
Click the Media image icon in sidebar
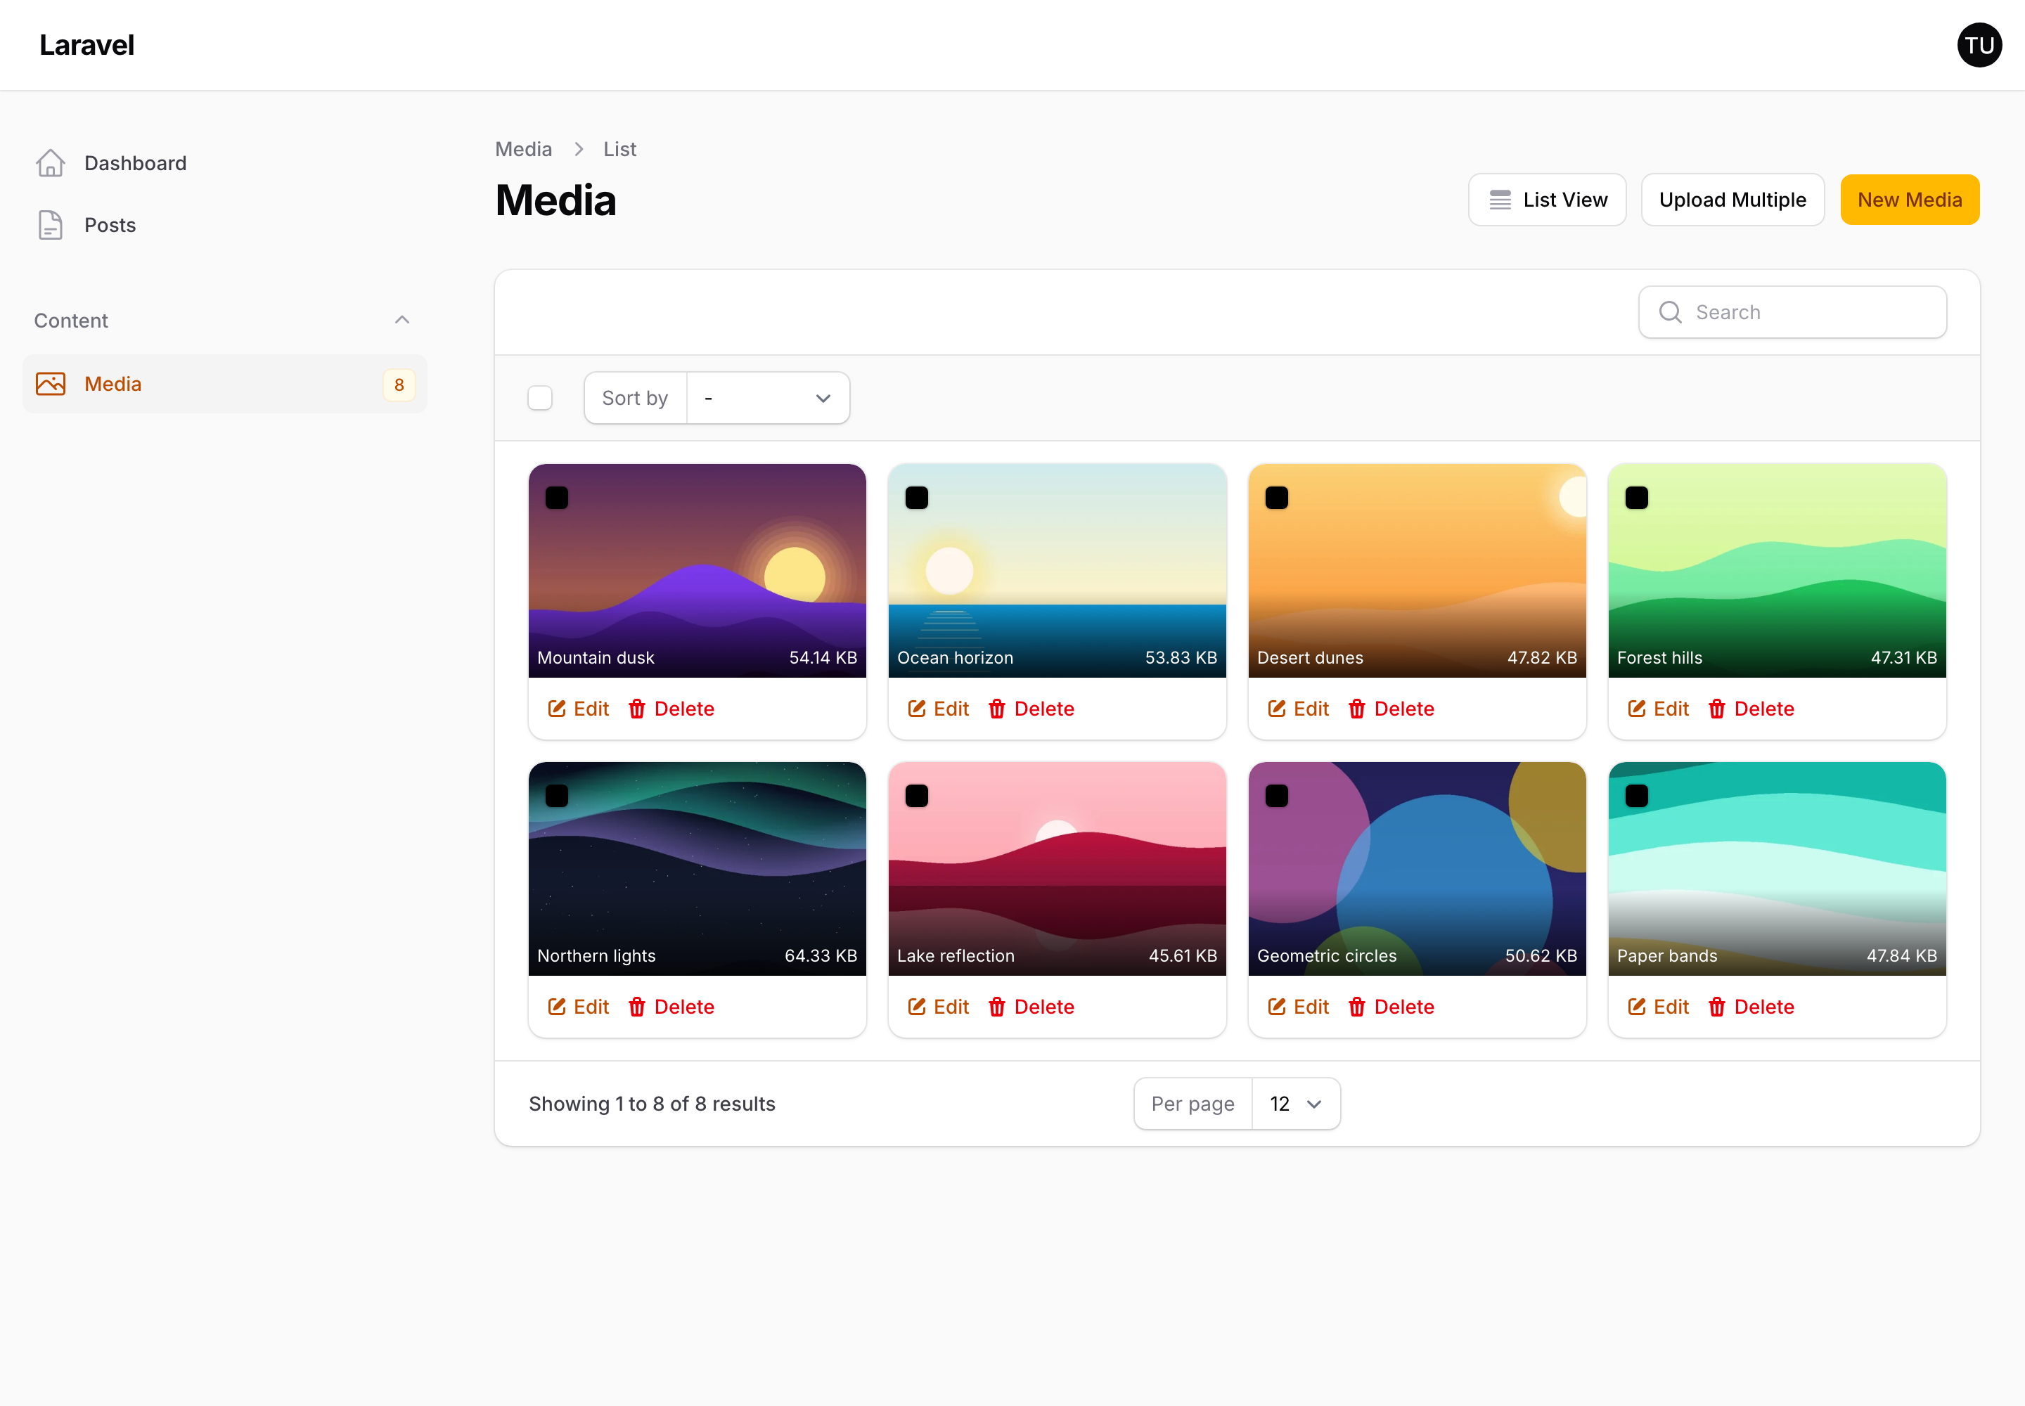coord(50,384)
